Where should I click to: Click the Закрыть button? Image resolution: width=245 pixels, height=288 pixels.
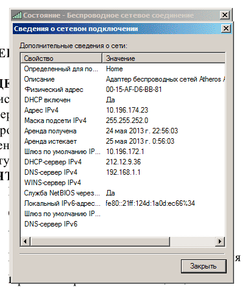tap(204, 266)
